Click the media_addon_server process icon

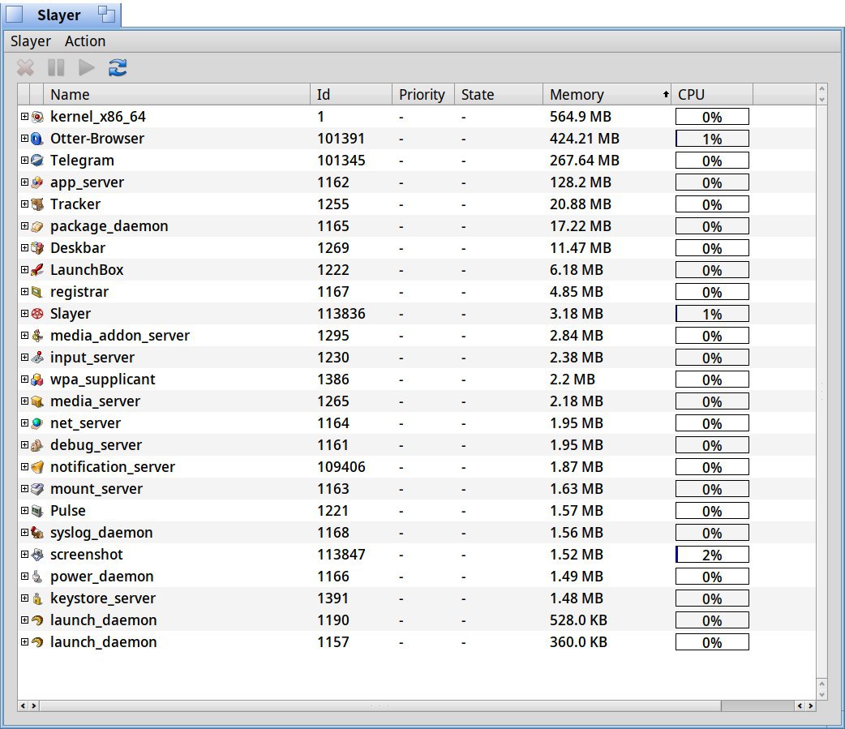[37, 336]
